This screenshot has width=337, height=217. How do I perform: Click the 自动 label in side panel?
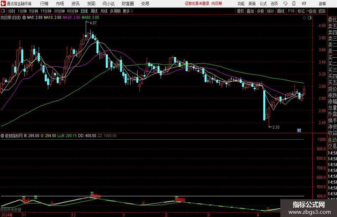coord(332,140)
